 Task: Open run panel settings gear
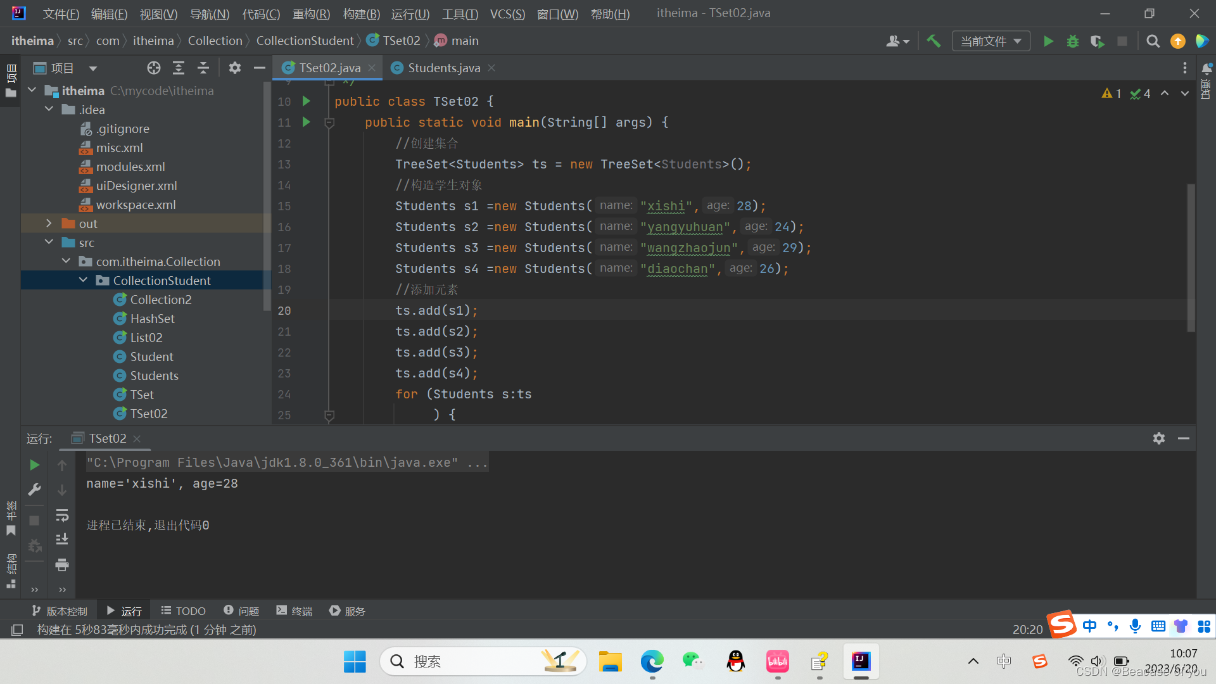tap(1158, 438)
